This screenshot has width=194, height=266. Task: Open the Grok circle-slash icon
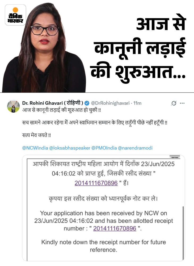pyautogui.click(x=174, y=103)
